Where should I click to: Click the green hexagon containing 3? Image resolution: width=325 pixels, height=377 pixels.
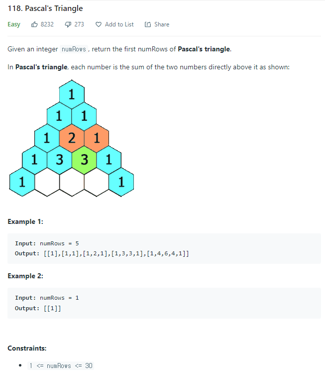(x=84, y=161)
